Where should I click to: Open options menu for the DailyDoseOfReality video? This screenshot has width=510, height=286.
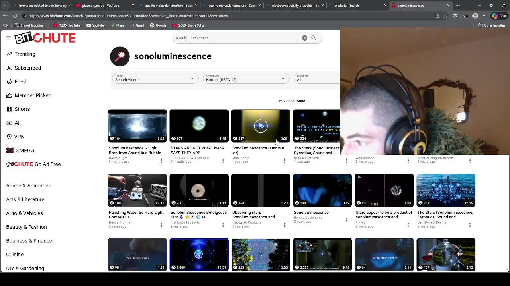pyautogui.click(x=470, y=225)
